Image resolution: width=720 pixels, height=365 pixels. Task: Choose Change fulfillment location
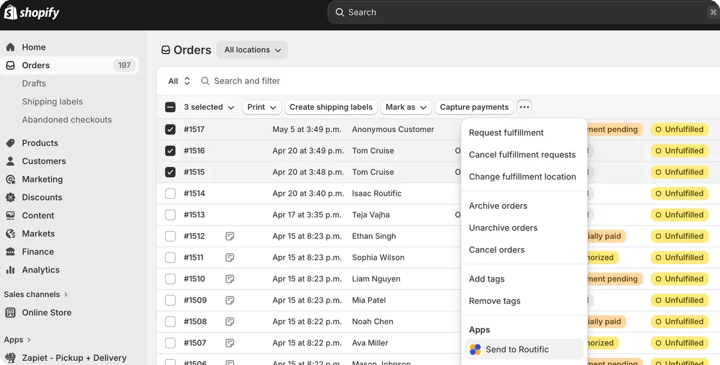click(x=523, y=176)
